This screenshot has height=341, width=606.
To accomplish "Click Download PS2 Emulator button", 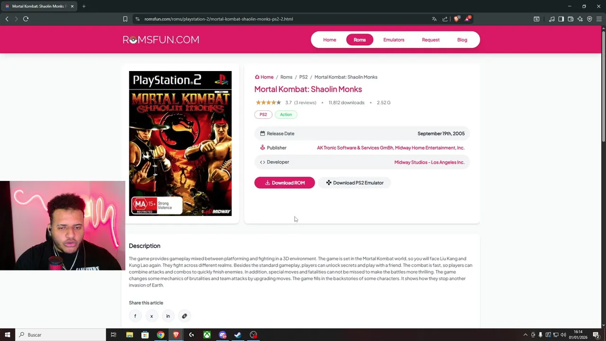I will point(355,183).
